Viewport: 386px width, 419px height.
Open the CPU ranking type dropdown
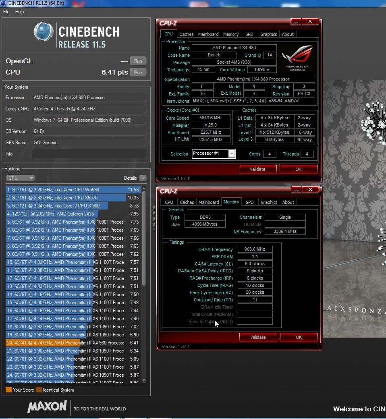pos(20,178)
